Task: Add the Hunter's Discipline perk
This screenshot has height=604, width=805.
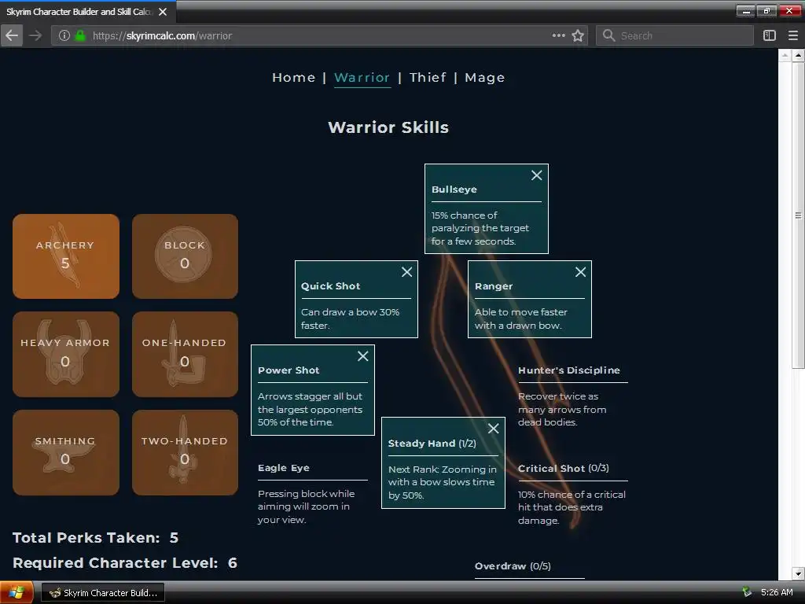Action: pos(572,397)
